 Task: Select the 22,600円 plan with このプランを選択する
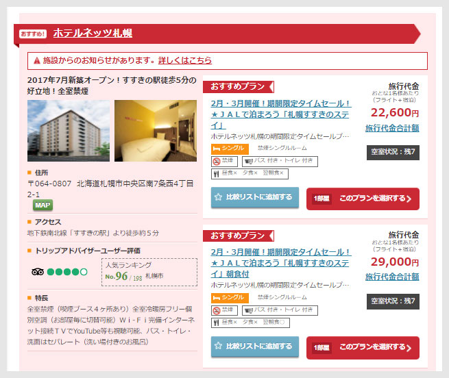(x=363, y=199)
